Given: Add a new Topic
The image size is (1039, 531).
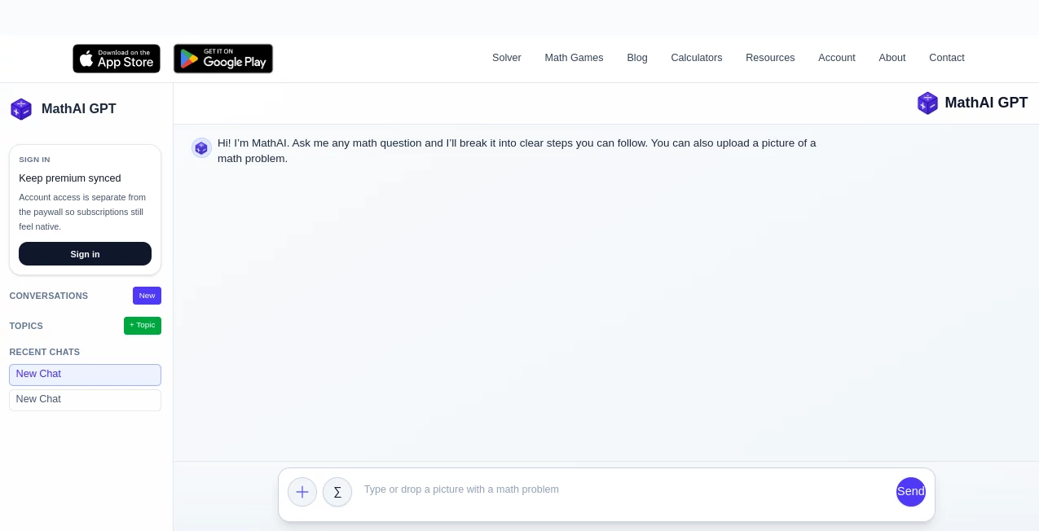Looking at the screenshot, I should 143,326.
